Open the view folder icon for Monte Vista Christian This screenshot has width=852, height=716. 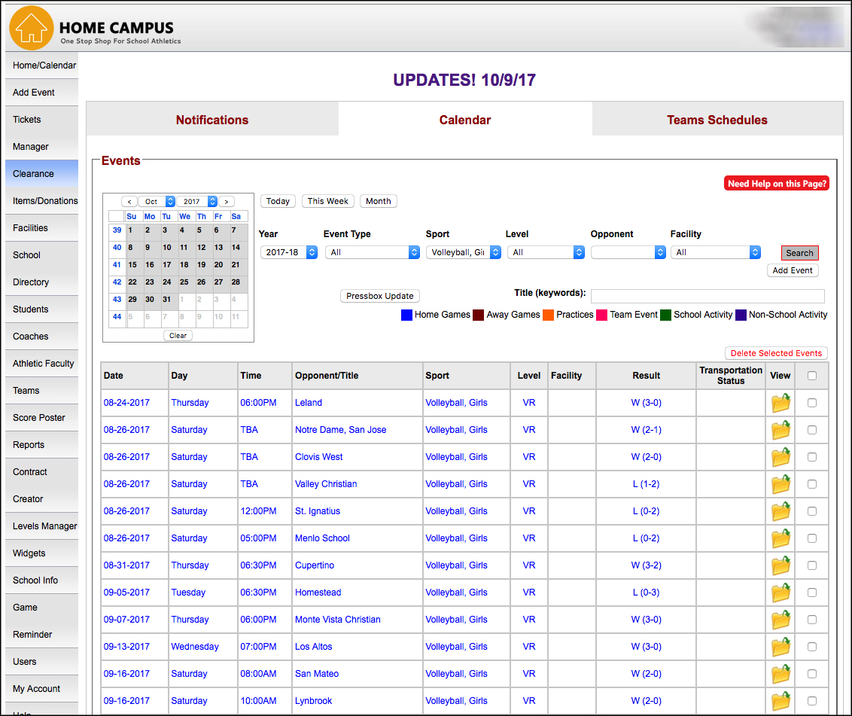point(780,619)
